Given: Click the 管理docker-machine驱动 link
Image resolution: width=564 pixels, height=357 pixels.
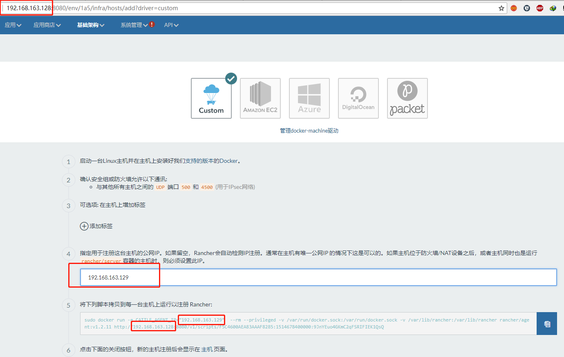Looking at the screenshot, I should click(x=309, y=131).
